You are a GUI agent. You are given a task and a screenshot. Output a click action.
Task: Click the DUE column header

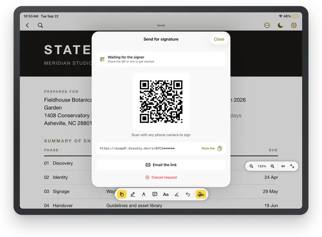click(x=273, y=150)
